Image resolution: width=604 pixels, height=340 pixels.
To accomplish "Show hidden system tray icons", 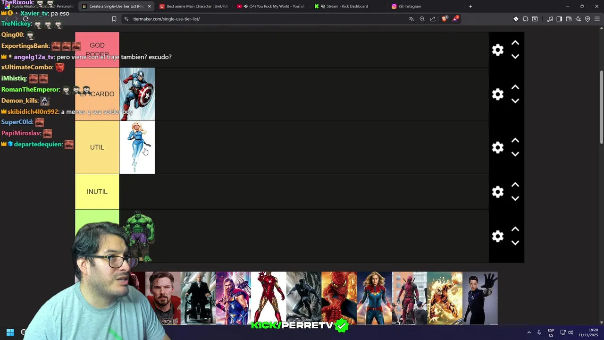I will (529, 332).
